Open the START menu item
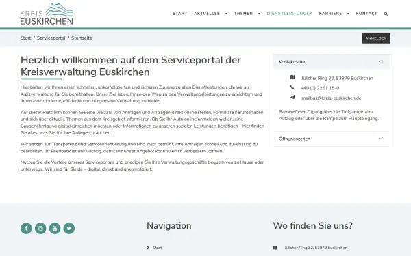Image resolution: width=411 pixels, height=256 pixels. click(x=179, y=14)
